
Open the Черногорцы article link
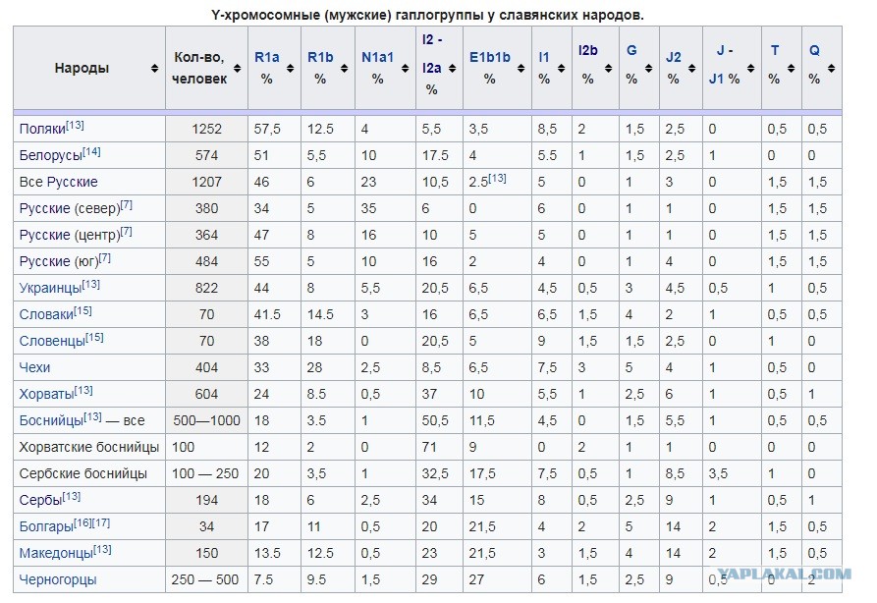click(58, 580)
